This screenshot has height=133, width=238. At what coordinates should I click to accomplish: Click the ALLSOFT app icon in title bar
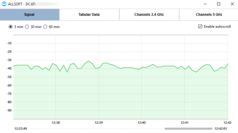(4, 4)
